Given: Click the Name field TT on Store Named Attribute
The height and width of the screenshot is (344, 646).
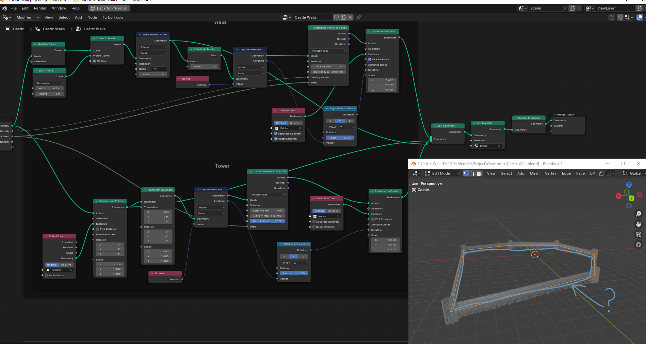Looking at the screenshot, I should [x=159, y=69].
